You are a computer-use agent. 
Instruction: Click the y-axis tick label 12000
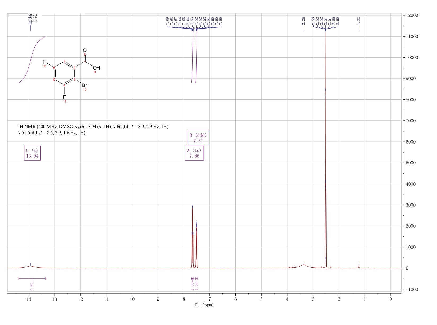412,15
